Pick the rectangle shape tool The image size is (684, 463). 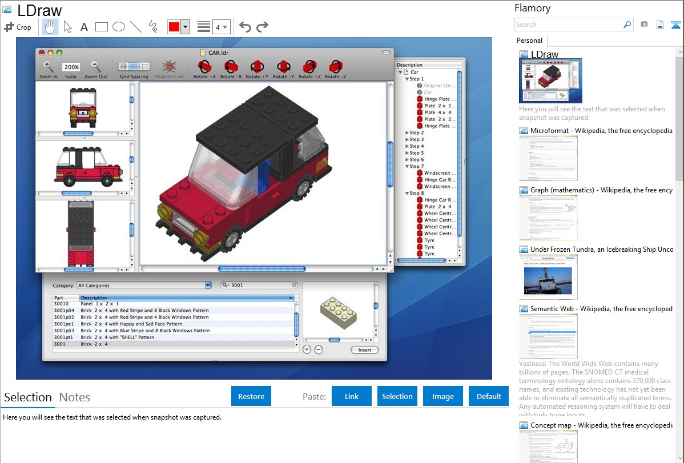coord(101,27)
